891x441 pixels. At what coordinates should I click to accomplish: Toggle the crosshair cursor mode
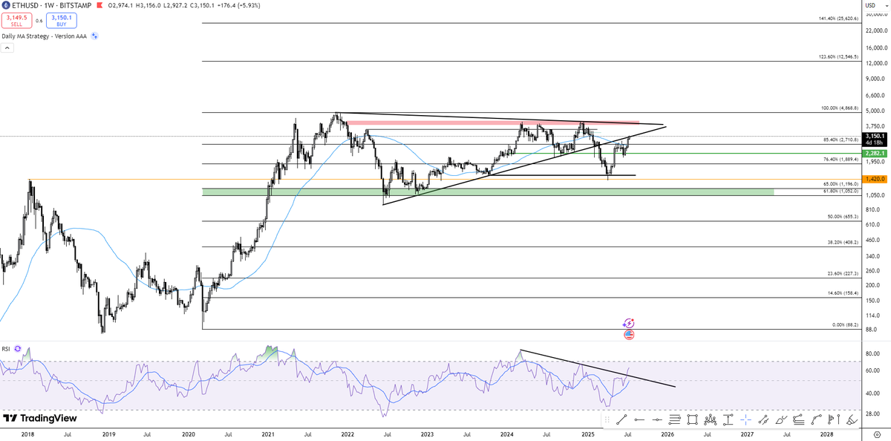745,422
